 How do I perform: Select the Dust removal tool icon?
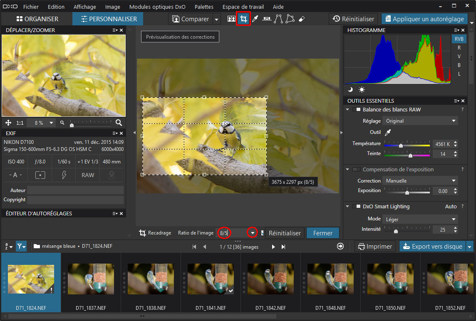(x=301, y=19)
